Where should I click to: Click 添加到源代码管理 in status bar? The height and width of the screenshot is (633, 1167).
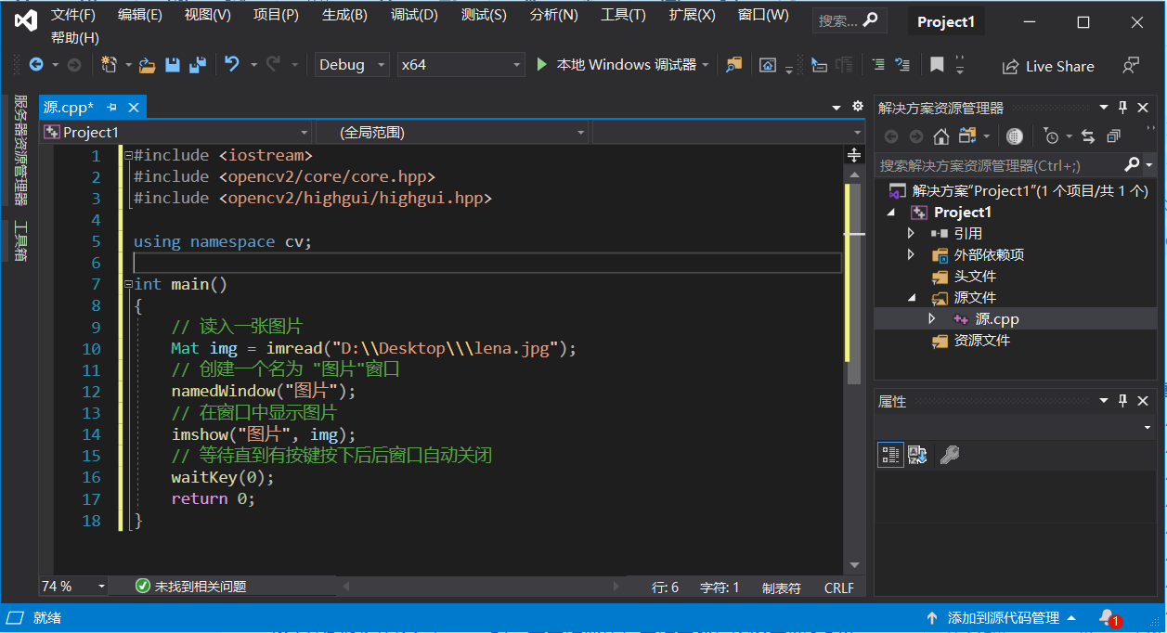(1003, 617)
